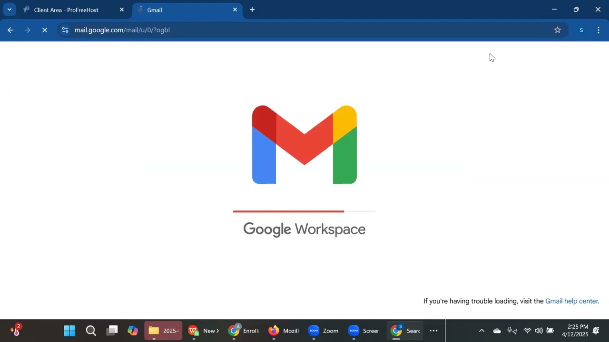Image resolution: width=609 pixels, height=342 pixels.
Task: Click the forward navigation arrow
Action: click(28, 30)
